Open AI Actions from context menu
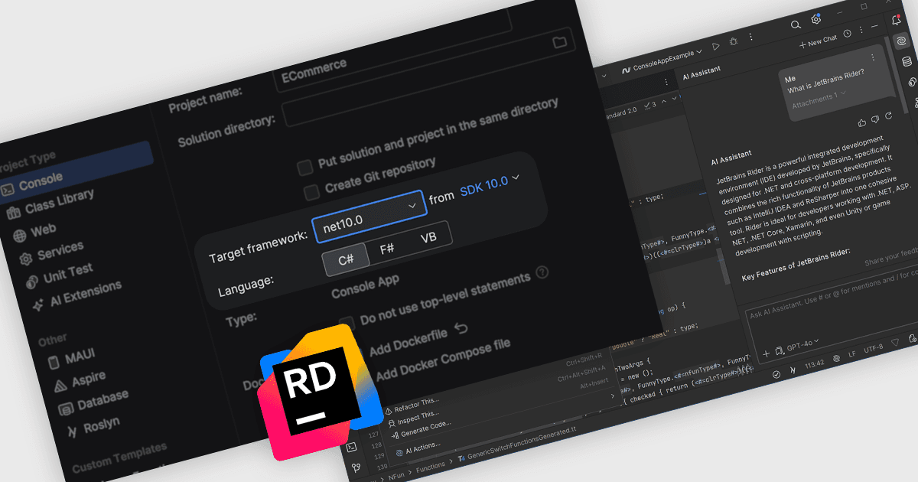Viewport: 918px width, 482px height. pos(419,448)
